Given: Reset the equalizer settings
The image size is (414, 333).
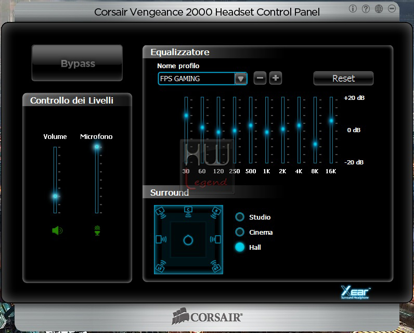Looking at the screenshot, I should tap(343, 79).
